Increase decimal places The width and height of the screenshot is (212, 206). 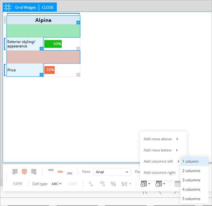[102, 184]
